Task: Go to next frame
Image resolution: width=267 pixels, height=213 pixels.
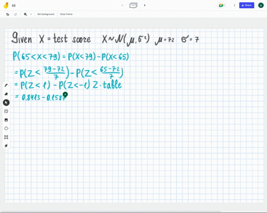Action: pos(145,6)
